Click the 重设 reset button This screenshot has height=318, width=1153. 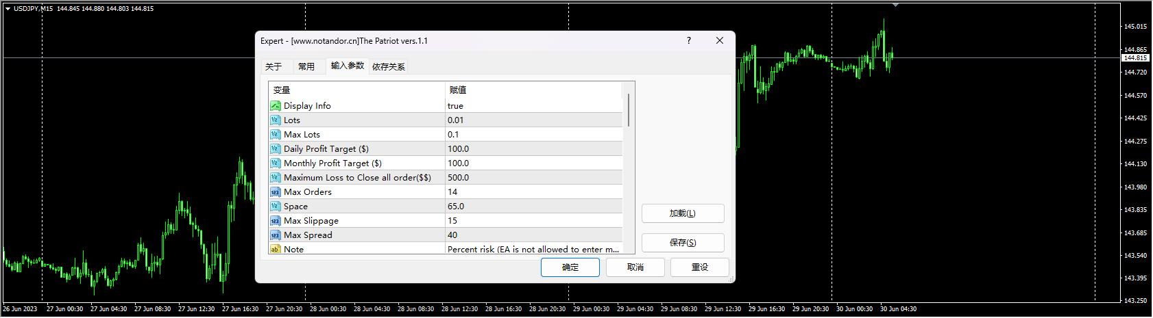pos(699,267)
